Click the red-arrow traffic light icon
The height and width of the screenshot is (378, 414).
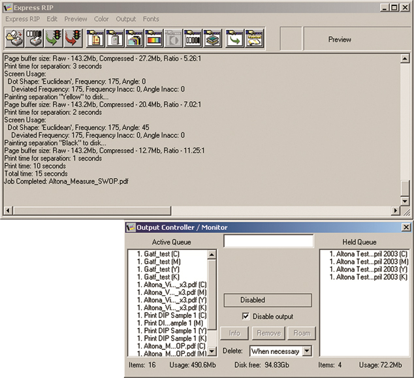tap(73, 39)
